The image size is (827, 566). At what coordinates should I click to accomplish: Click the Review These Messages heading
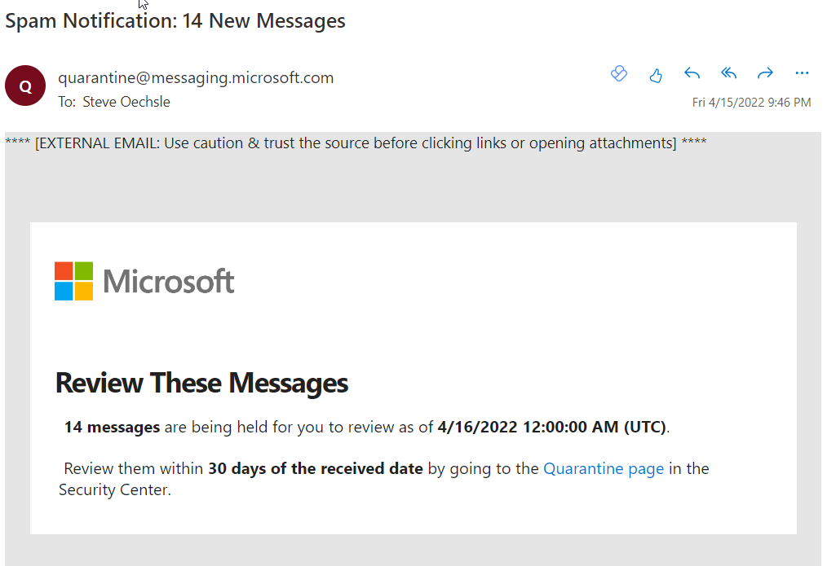201,383
